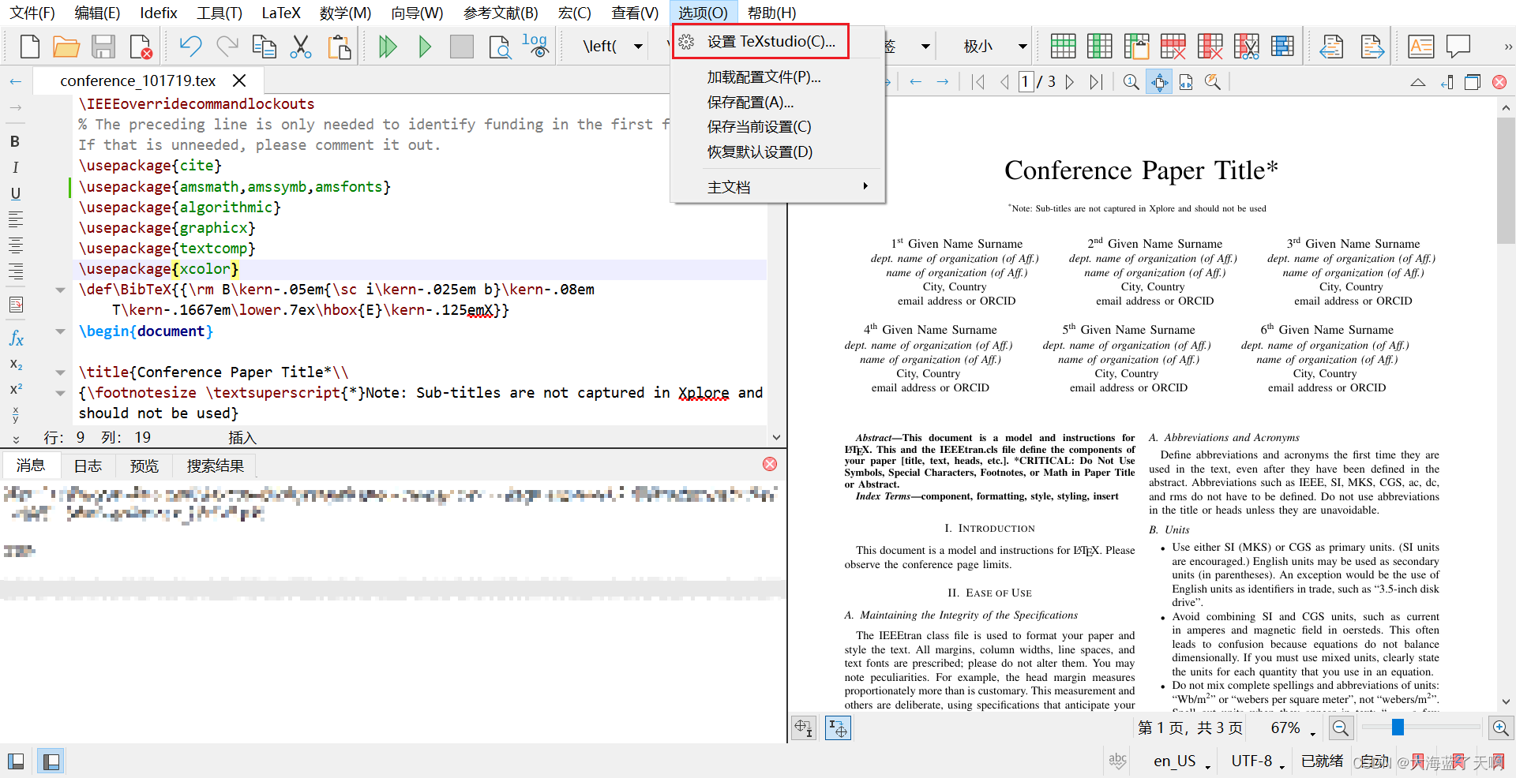Click the zoom-in magnifier in PDF status bar
The width and height of the screenshot is (1516, 778).
(1499, 728)
